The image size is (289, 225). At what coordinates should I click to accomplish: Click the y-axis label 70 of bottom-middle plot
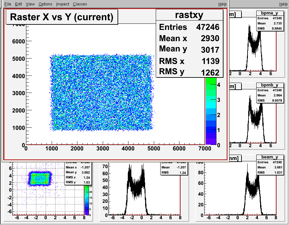(105, 166)
